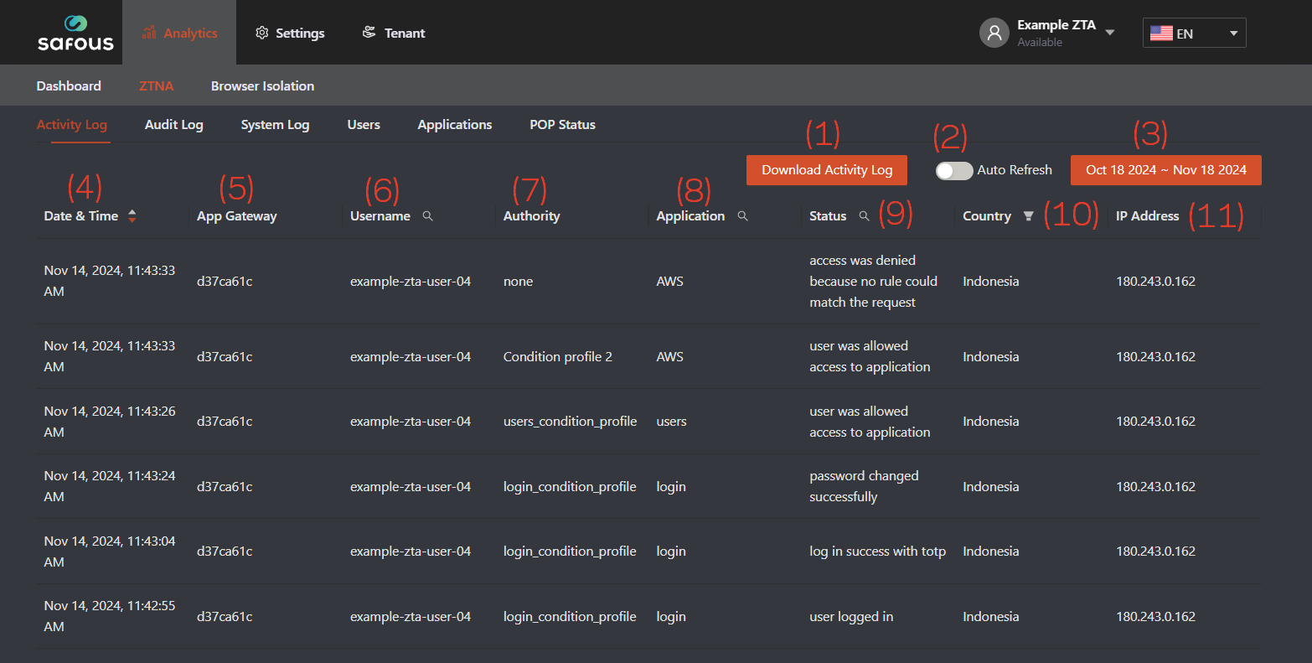Click the Safous logo
Screen dimensions: 1312x663
pyautogui.click(x=75, y=32)
